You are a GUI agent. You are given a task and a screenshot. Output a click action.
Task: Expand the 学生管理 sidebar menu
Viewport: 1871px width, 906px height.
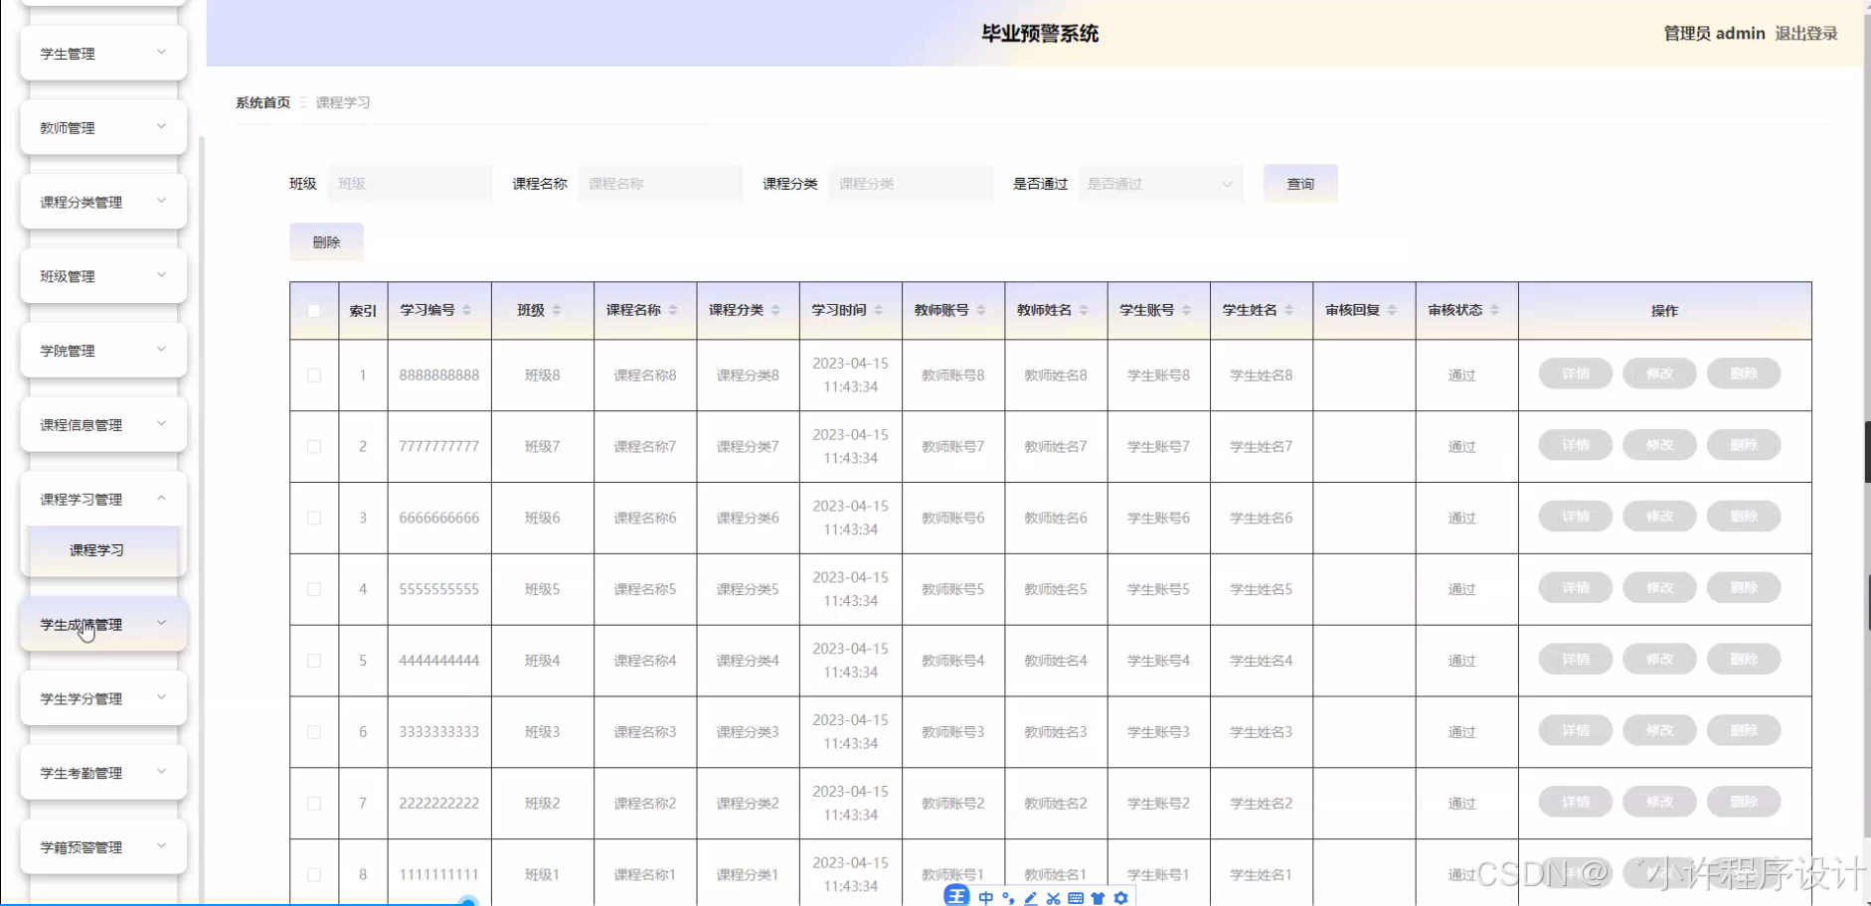[x=102, y=53]
